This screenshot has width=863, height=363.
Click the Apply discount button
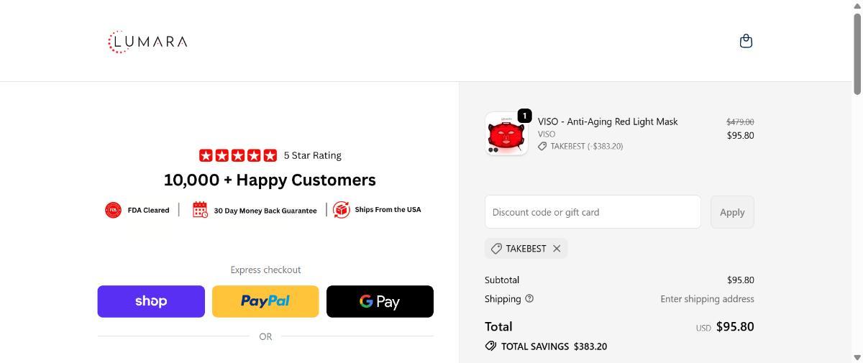[732, 212]
